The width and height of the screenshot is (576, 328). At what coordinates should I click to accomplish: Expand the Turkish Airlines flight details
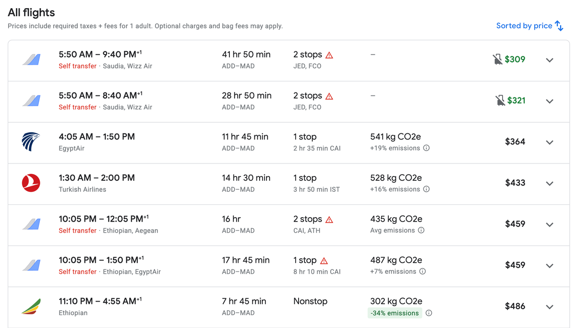click(x=549, y=183)
